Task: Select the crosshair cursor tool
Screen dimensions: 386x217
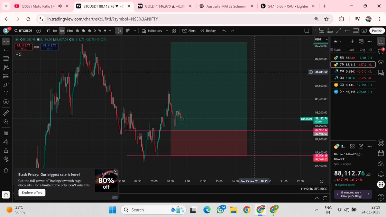Action: 6,42
